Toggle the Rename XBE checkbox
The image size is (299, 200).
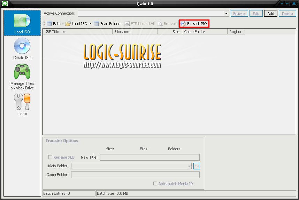[x=50, y=157]
